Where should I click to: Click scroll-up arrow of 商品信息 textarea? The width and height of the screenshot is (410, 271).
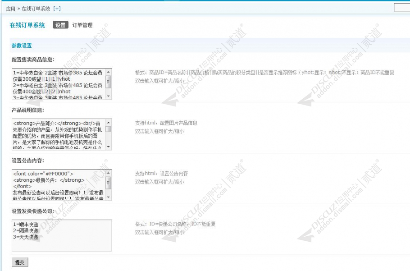pyautogui.click(x=108, y=72)
